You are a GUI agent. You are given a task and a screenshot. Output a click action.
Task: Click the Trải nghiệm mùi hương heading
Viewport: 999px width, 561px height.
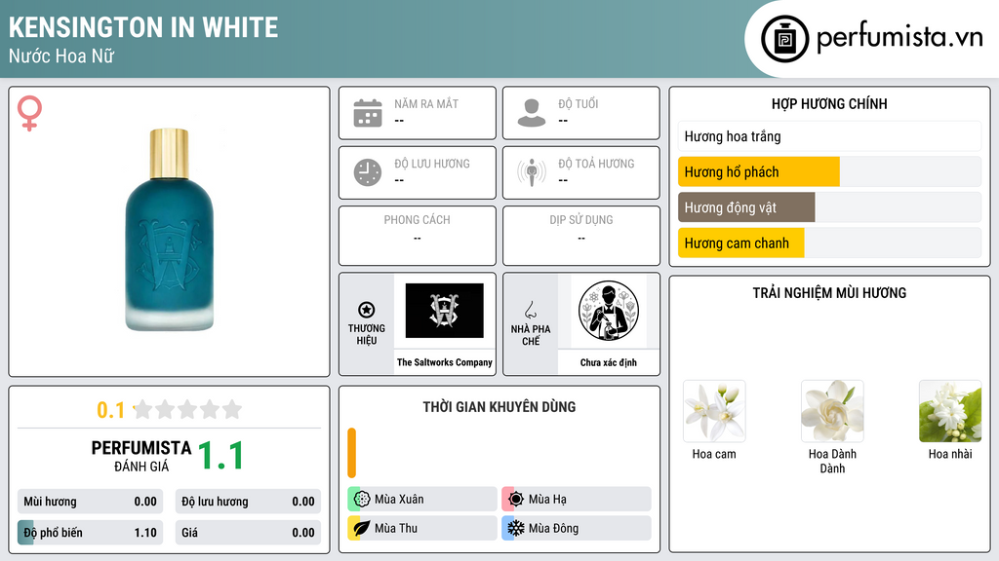coord(829,292)
